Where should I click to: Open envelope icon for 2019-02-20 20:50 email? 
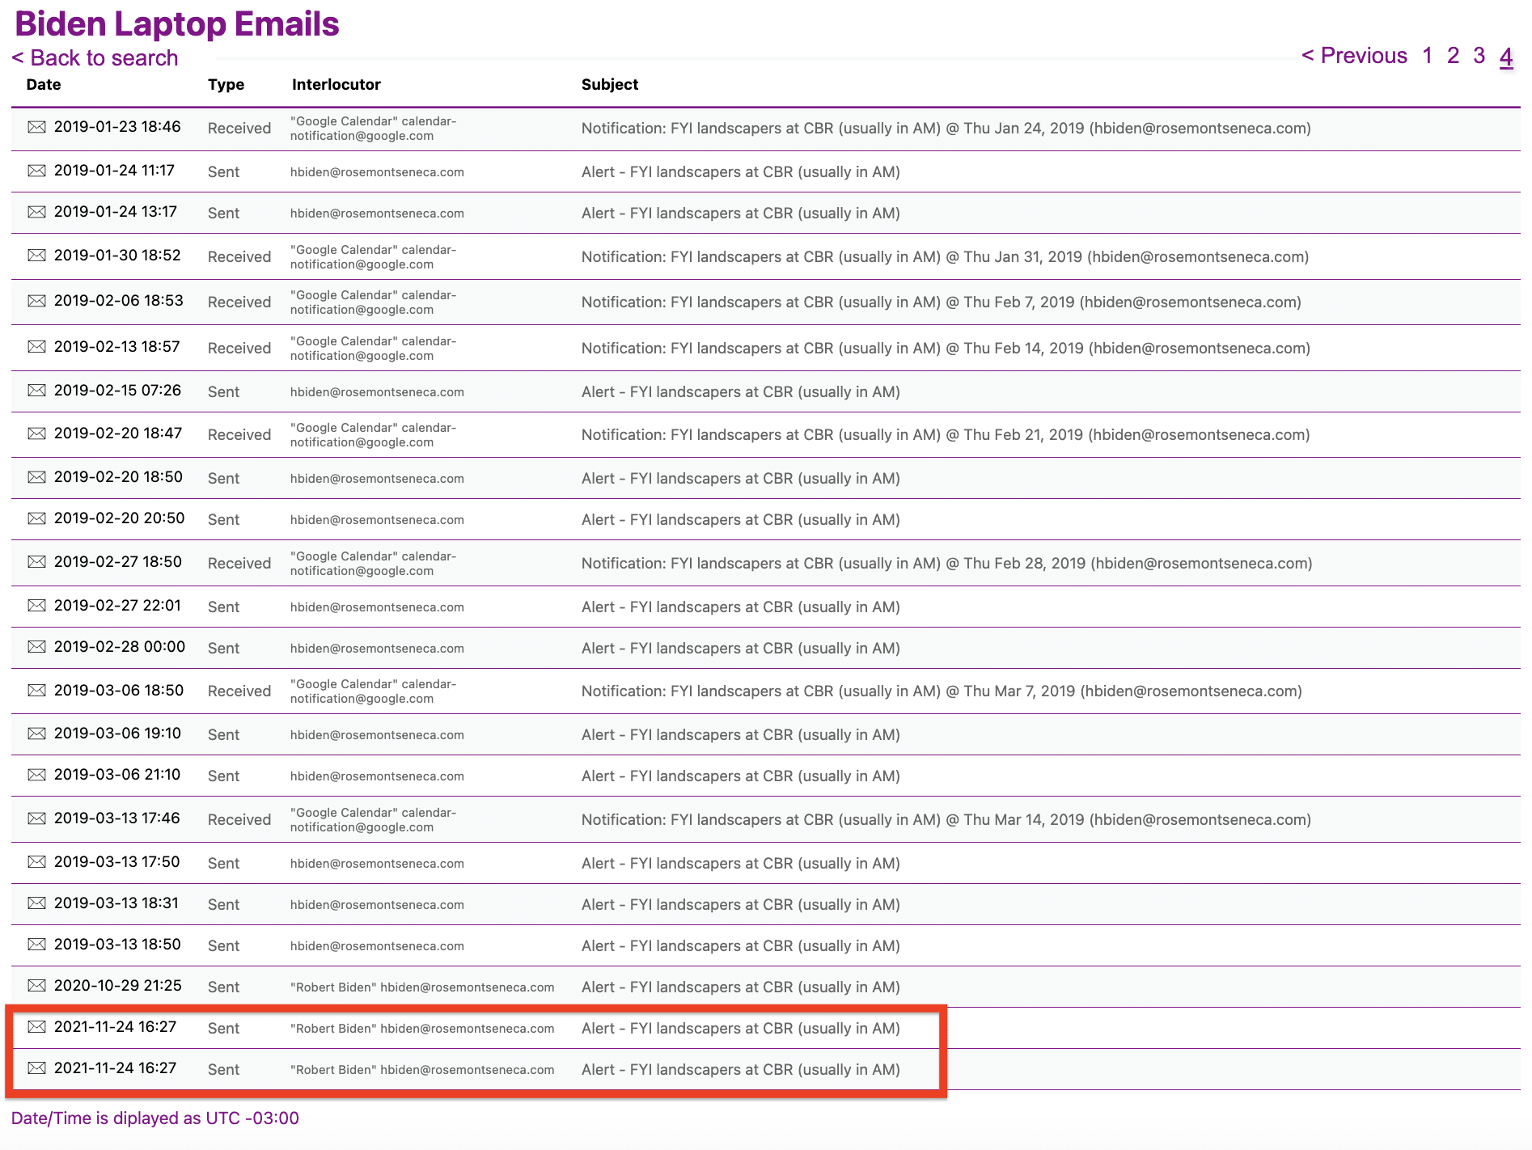pyautogui.click(x=36, y=518)
